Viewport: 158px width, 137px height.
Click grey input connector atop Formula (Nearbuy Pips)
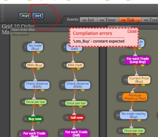coord(132,92)
